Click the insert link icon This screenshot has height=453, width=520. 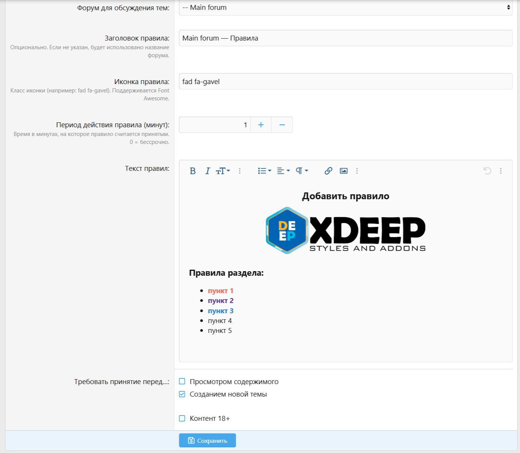tap(328, 171)
